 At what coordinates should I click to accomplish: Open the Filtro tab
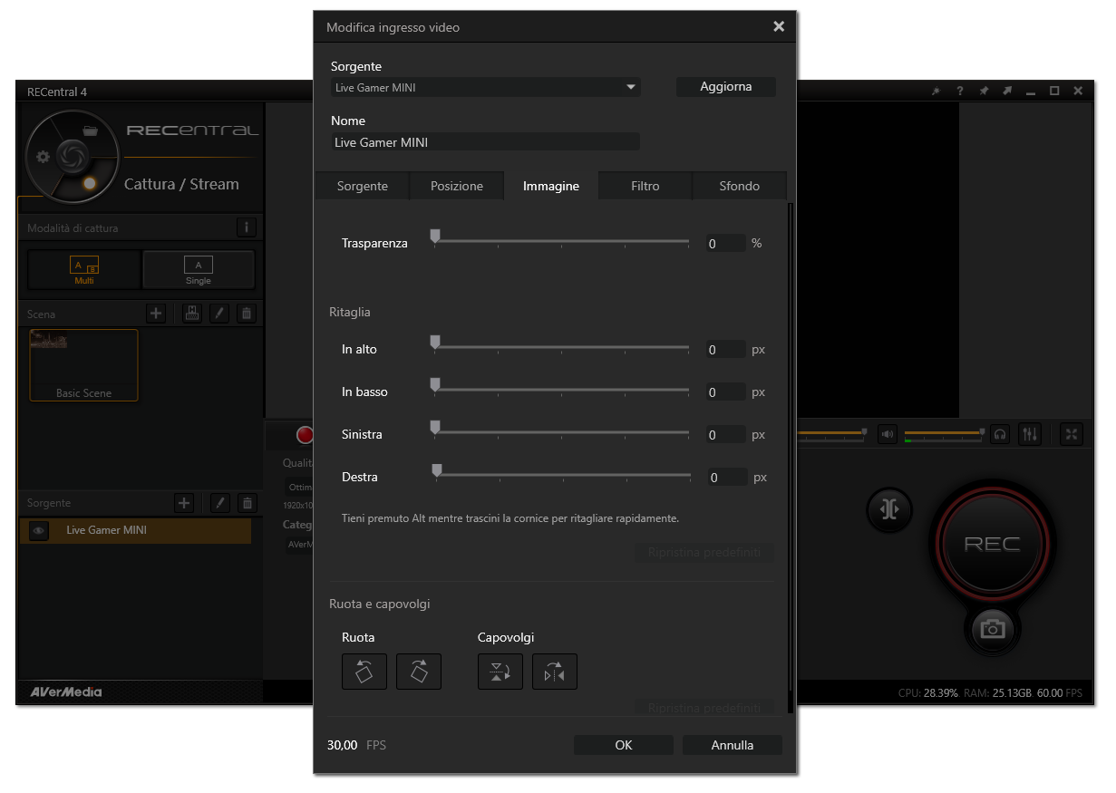[645, 186]
